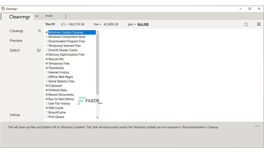Click the Cleanmgr+ title bar app icon
This screenshot has height=153, width=264.
pyautogui.click(x=3, y=9)
